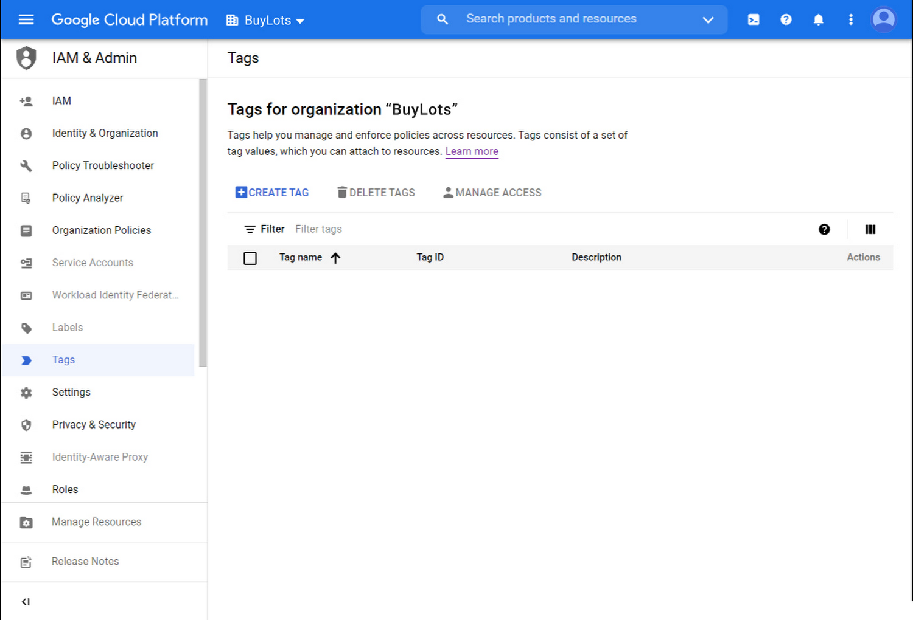This screenshot has height=620, width=913.
Task: Open Privacy & Security item
Action: tap(94, 424)
